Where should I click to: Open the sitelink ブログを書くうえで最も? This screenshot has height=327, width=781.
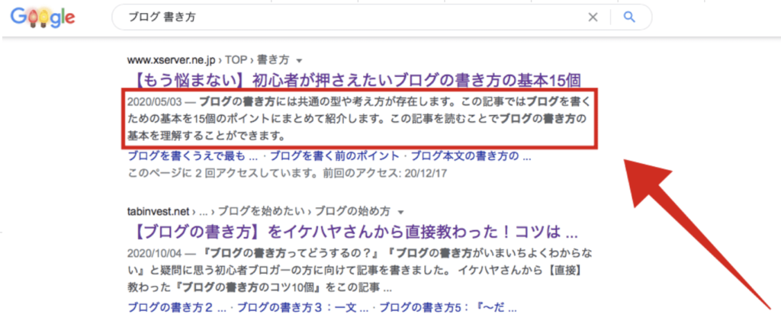tap(187, 156)
